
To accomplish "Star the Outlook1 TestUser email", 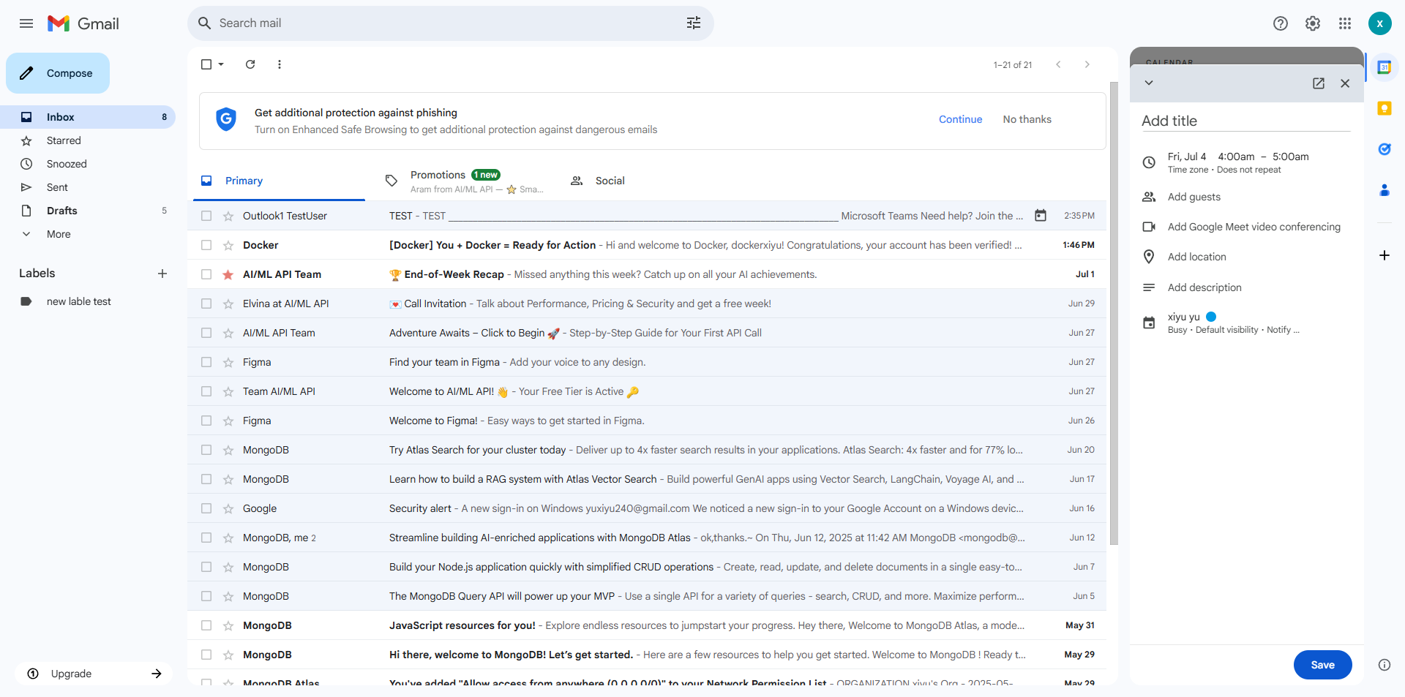I will point(228,216).
